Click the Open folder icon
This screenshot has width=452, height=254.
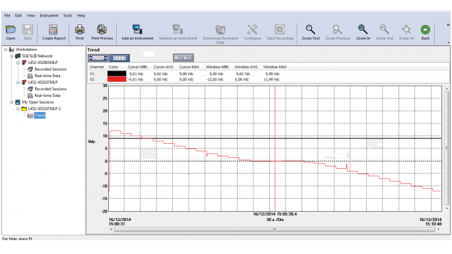11,30
